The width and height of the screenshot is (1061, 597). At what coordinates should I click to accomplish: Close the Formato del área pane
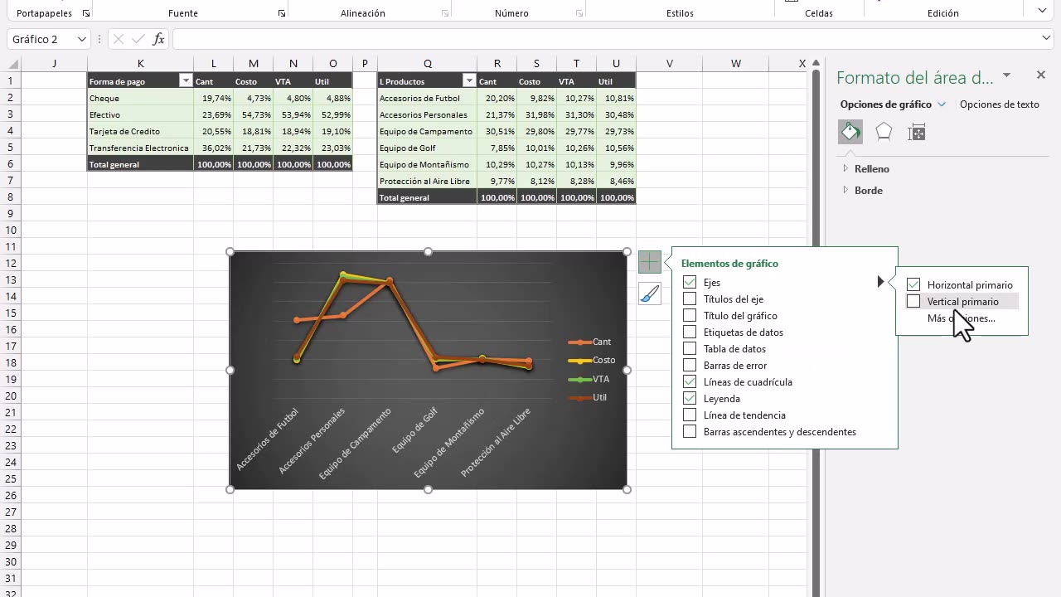[1041, 75]
